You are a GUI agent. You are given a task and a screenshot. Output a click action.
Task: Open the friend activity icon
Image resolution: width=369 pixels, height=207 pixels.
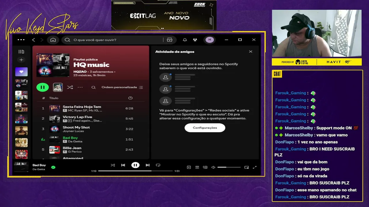point(195,40)
